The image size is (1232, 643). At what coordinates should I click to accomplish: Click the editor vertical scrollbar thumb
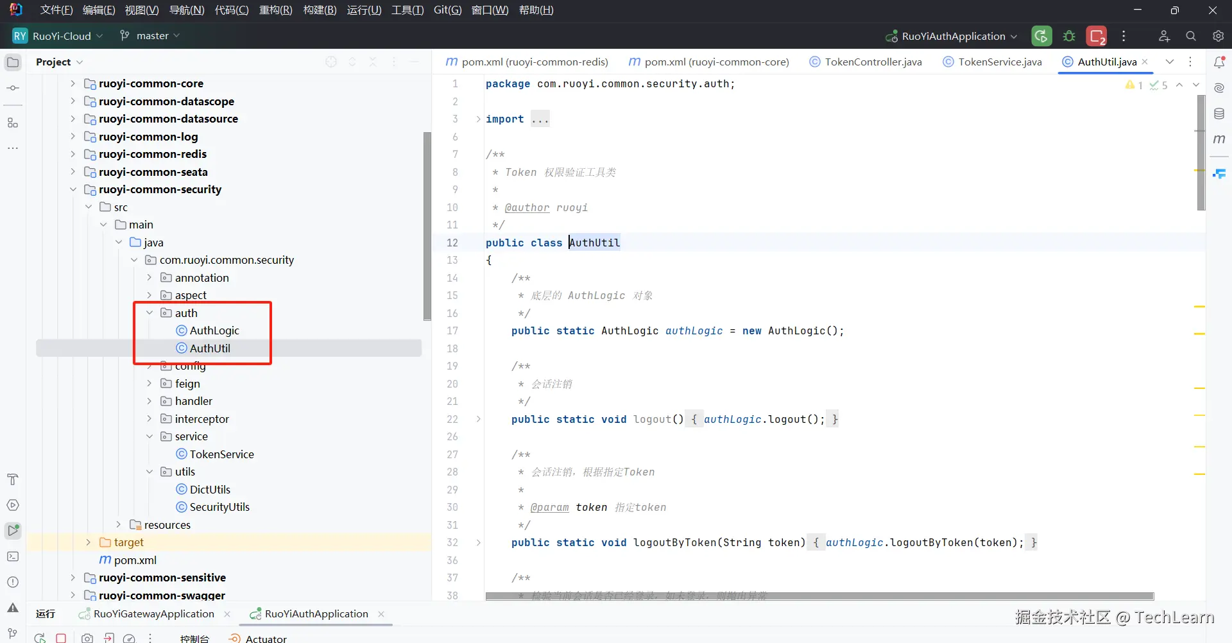tap(1201, 153)
